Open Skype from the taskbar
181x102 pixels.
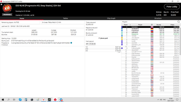[20, 100]
